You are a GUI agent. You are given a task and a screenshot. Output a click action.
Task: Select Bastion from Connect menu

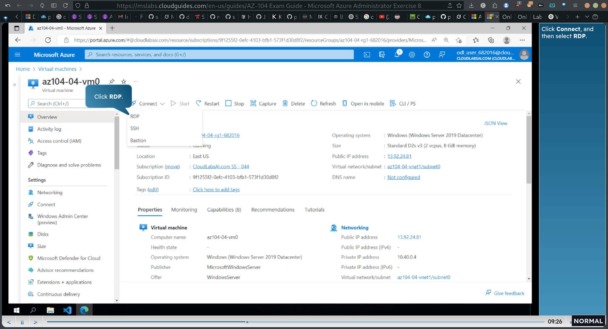pos(138,140)
